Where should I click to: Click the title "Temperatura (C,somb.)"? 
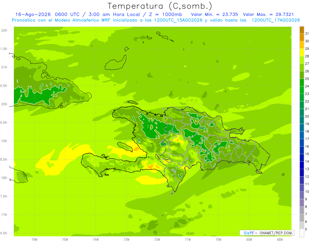[160, 6]
